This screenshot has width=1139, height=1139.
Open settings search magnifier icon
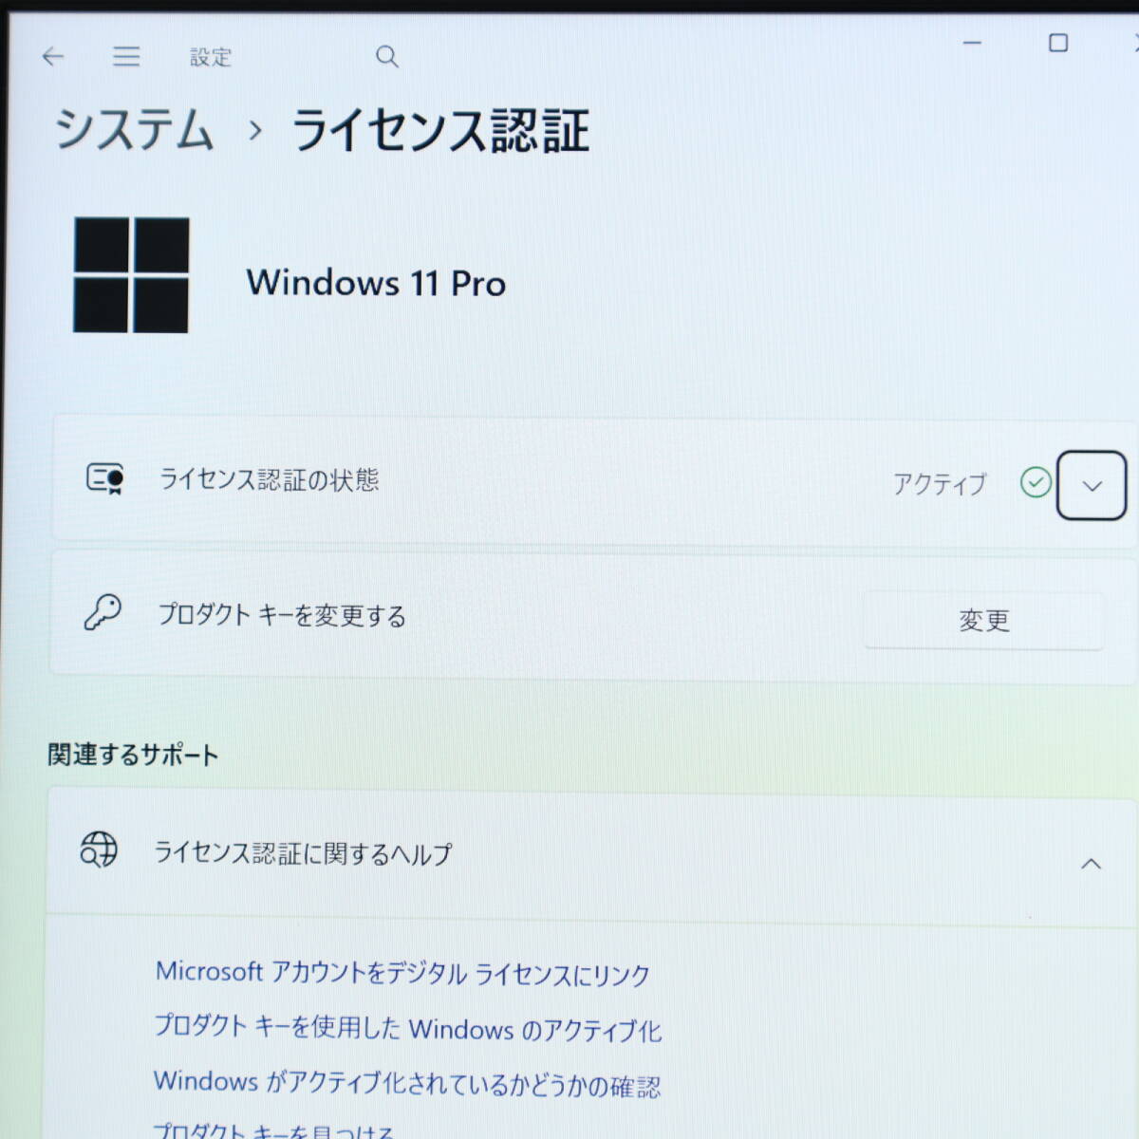(x=386, y=57)
